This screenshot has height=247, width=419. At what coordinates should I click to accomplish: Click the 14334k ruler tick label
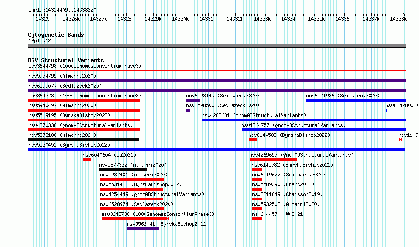290,19
